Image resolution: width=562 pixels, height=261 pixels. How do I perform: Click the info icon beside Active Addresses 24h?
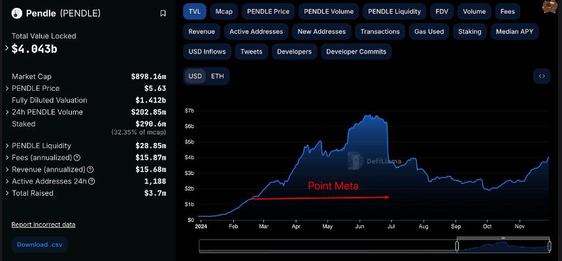[91, 181]
